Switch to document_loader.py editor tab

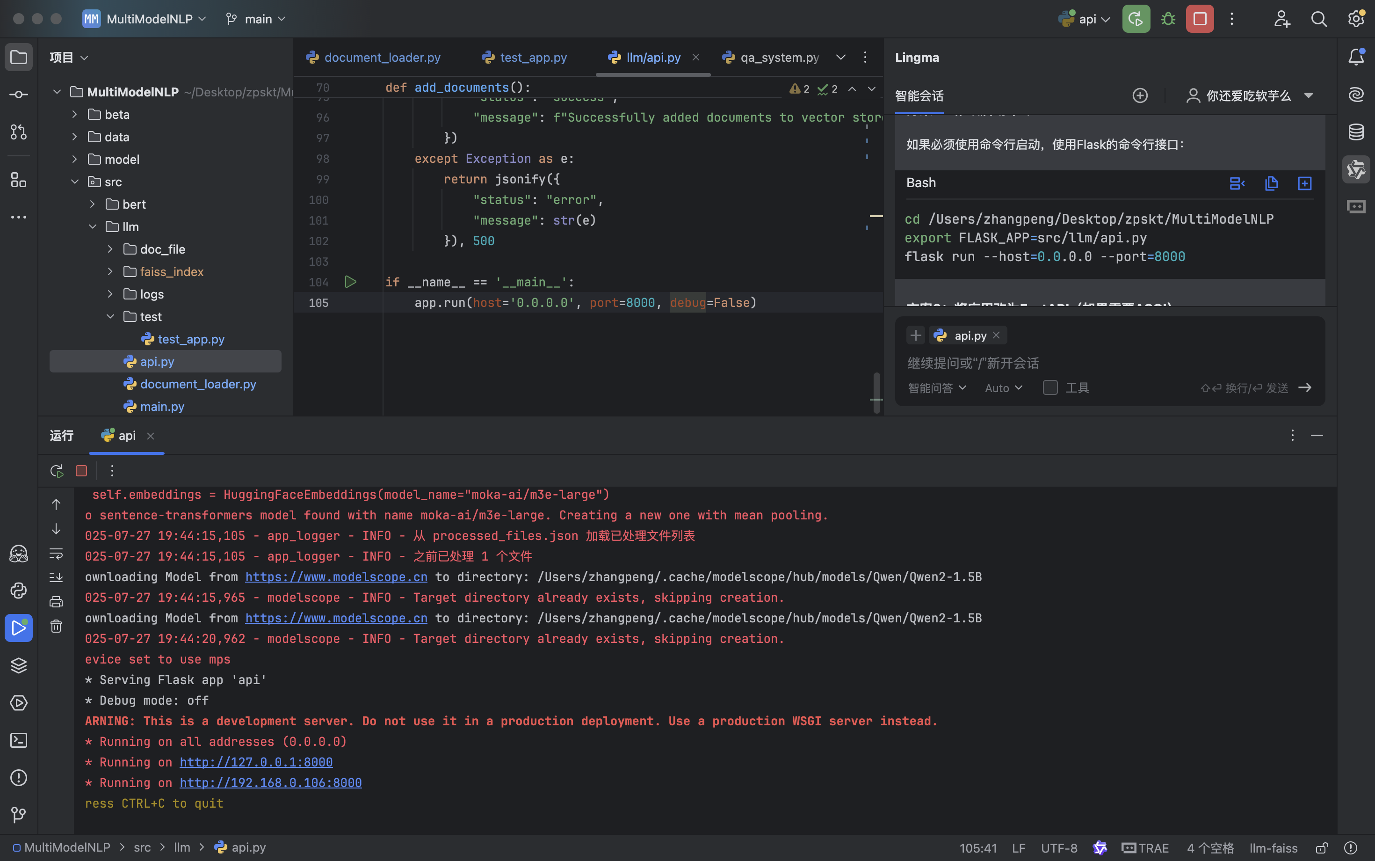pyautogui.click(x=373, y=58)
